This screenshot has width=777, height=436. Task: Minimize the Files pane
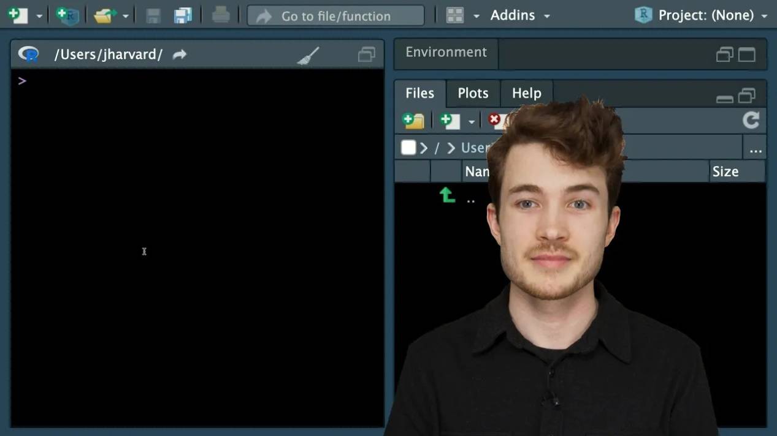pos(724,99)
